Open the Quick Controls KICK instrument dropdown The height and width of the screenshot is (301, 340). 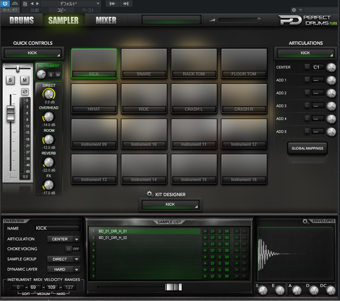[33, 53]
